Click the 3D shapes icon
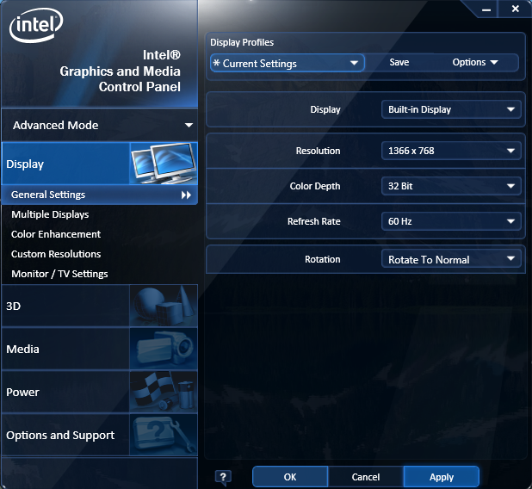The image size is (532, 489). (163, 306)
